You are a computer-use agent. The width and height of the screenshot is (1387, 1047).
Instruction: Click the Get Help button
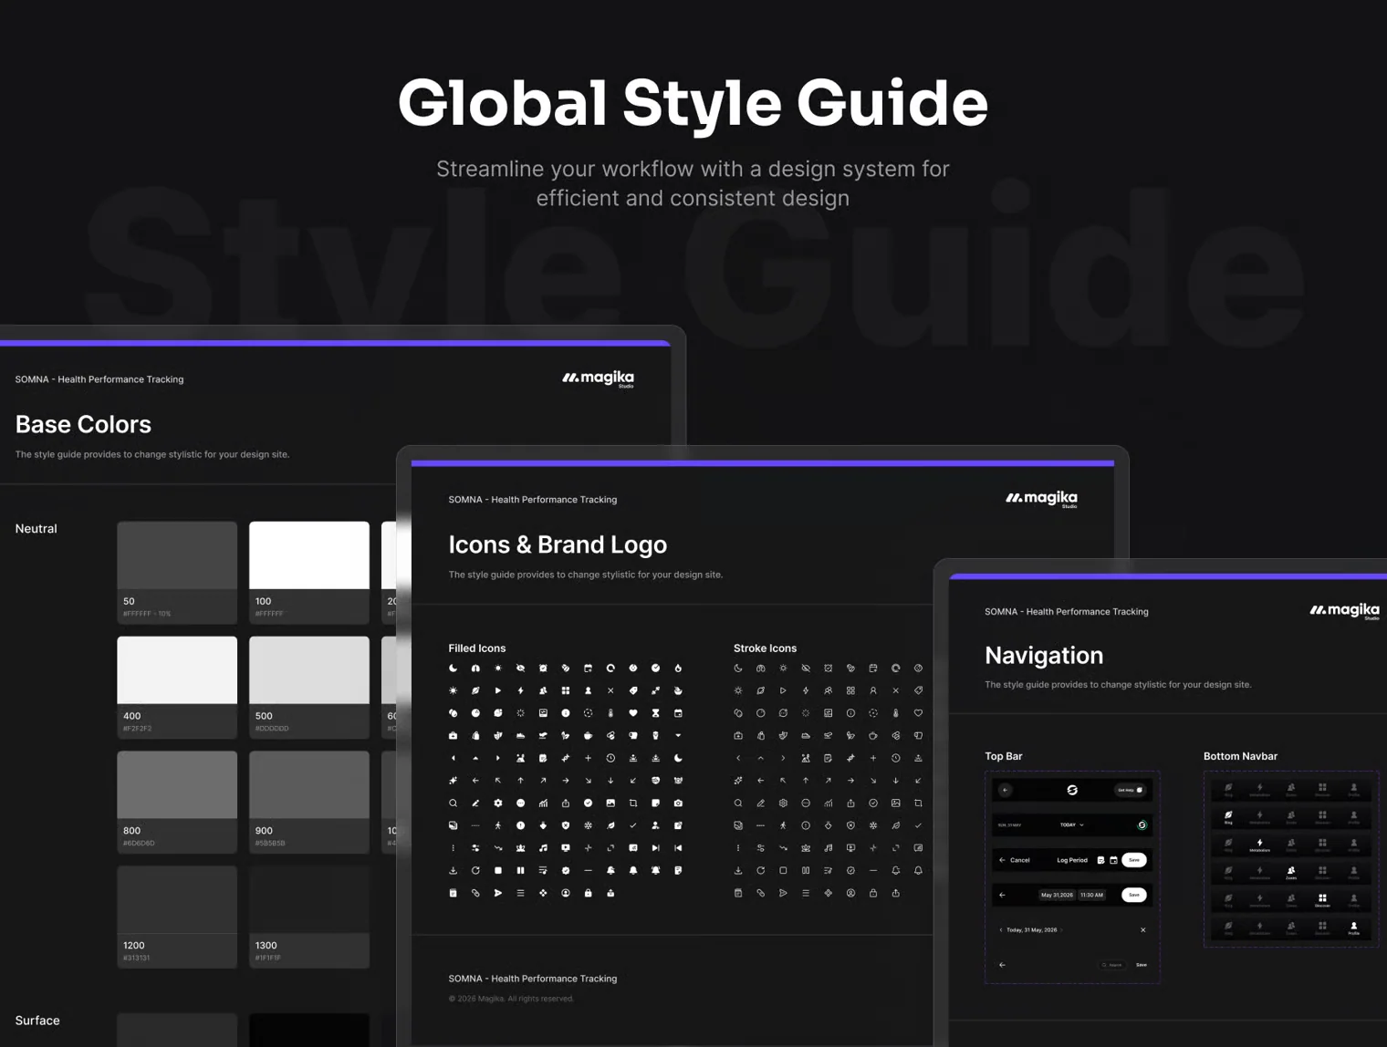tap(1130, 790)
